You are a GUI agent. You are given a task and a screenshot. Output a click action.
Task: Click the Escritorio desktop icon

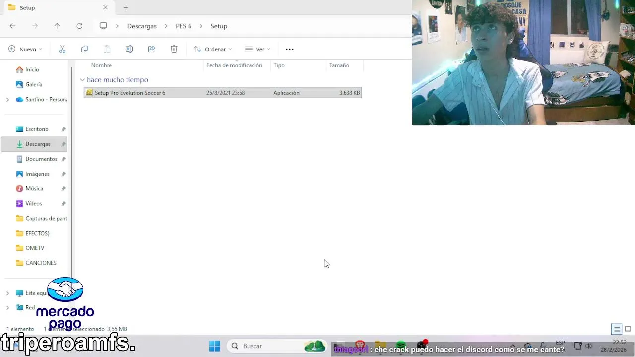pos(19,129)
